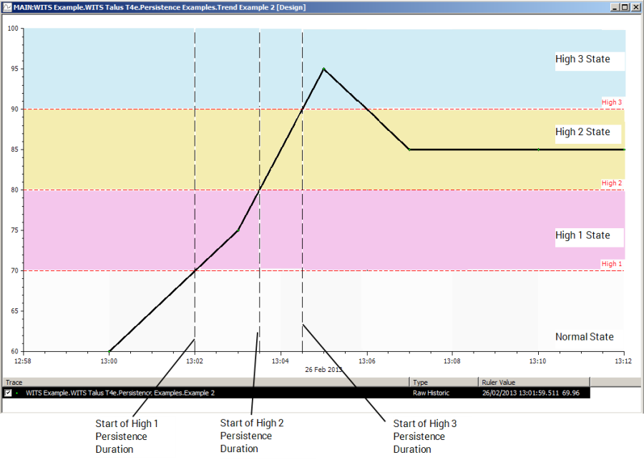This screenshot has width=644, height=465.
Task: Minimize the trend window
Action: pyautogui.click(x=614, y=6)
